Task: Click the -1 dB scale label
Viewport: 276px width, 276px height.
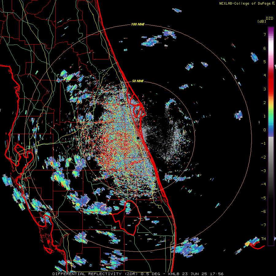Action: coord(263,144)
